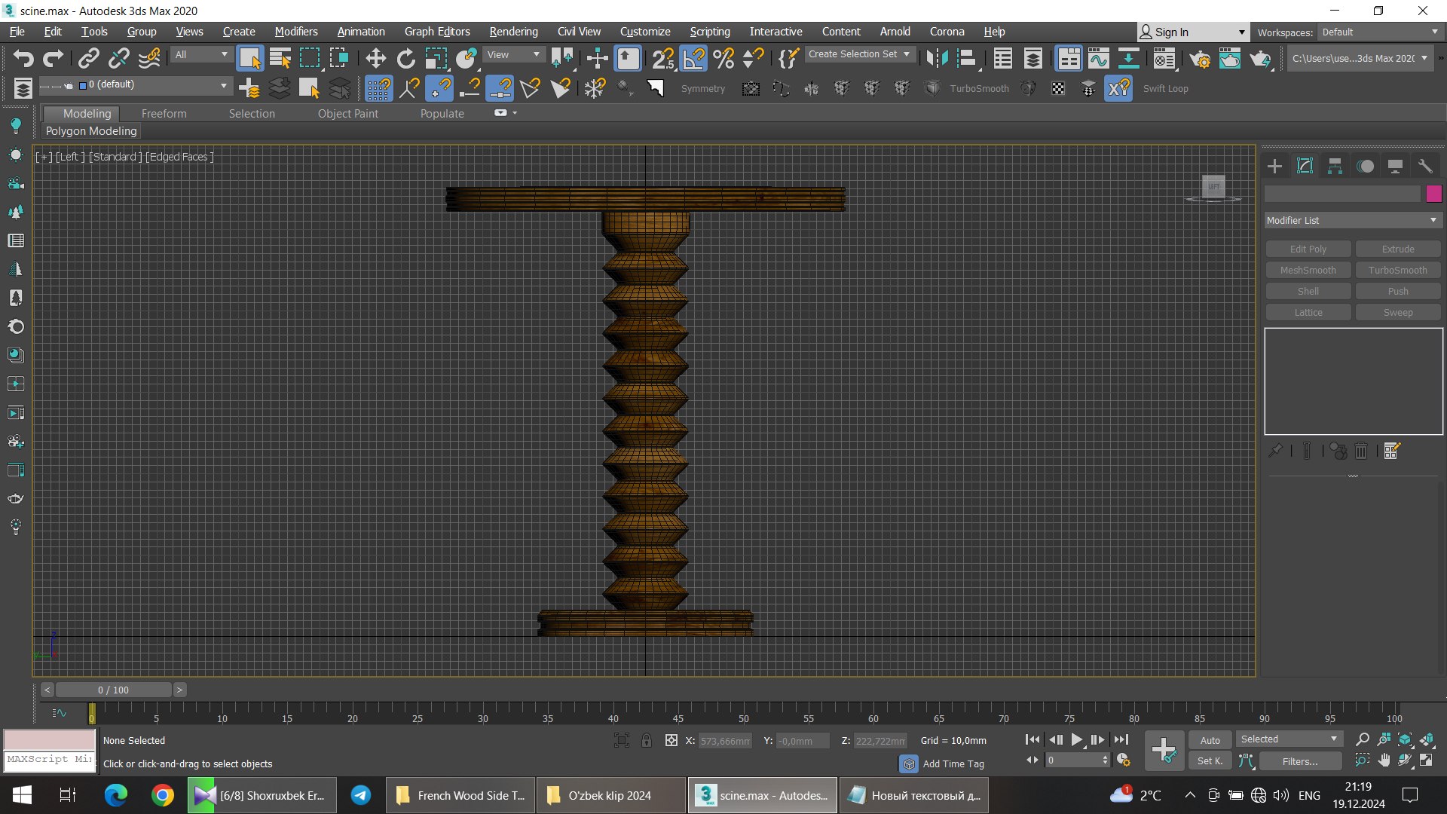Open the Hierarchy panel tab icon

[x=1335, y=166]
